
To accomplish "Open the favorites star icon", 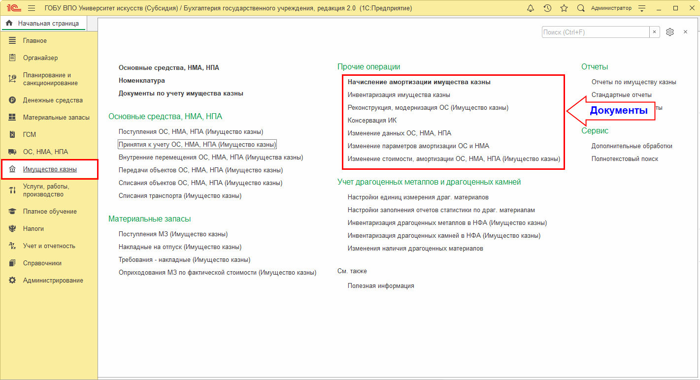I will coord(564,8).
